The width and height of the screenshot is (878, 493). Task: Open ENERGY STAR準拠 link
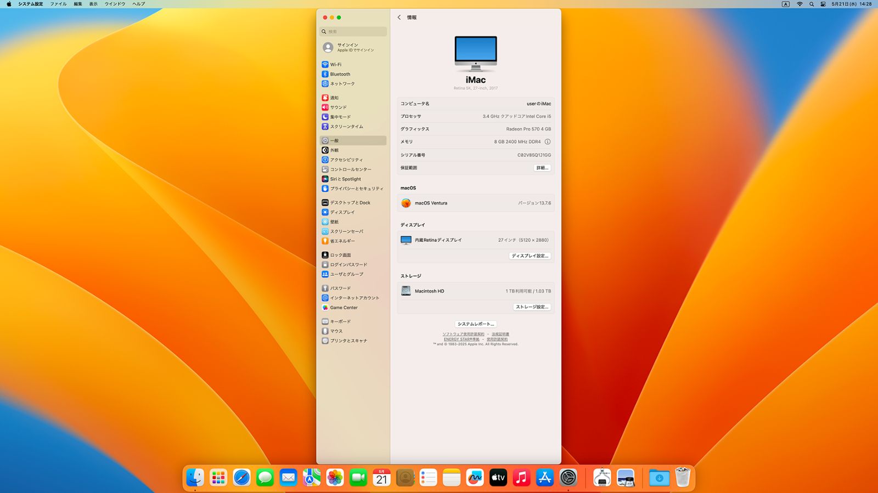pos(461,339)
